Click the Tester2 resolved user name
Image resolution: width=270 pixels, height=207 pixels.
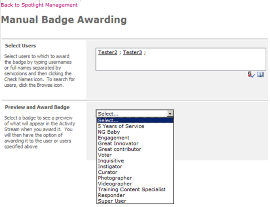[107, 52]
